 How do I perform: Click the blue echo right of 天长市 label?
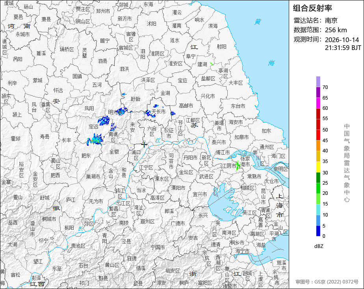pyautogui.click(x=173, y=113)
